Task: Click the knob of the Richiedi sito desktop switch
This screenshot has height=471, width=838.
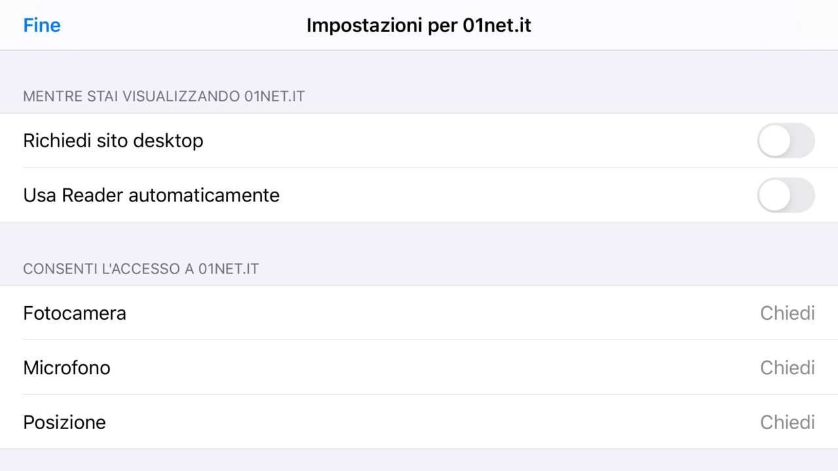Action: click(x=775, y=141)
